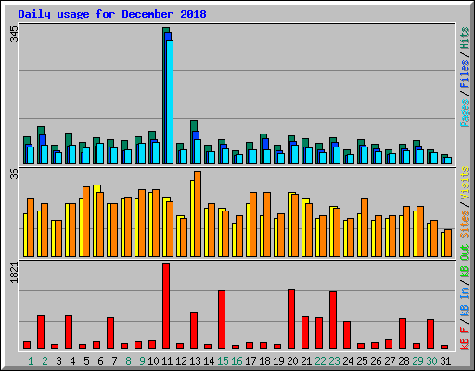Image resolution: width=475 pixels, height=371 pixels.
Task: Click the green weekend day label '29'
Action: click(x=417, y=361)
